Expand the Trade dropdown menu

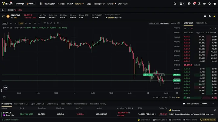[70, 4]
